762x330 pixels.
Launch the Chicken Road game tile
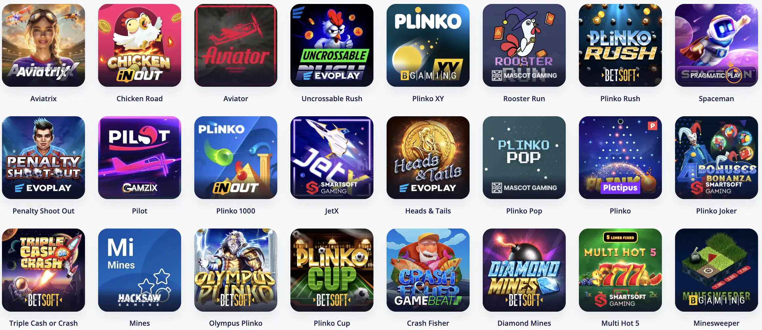139,45
